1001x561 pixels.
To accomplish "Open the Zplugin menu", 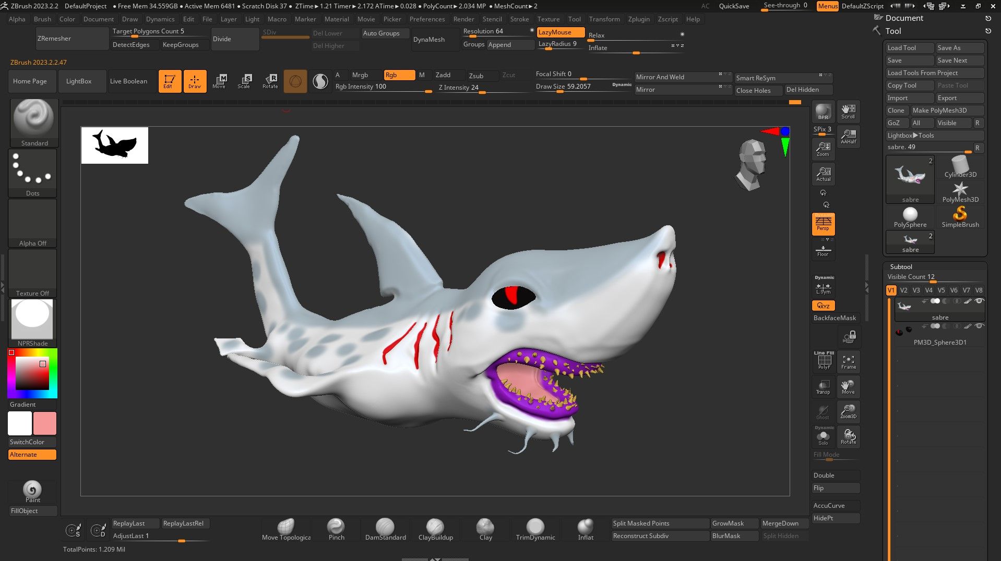I will click(638, 19).
